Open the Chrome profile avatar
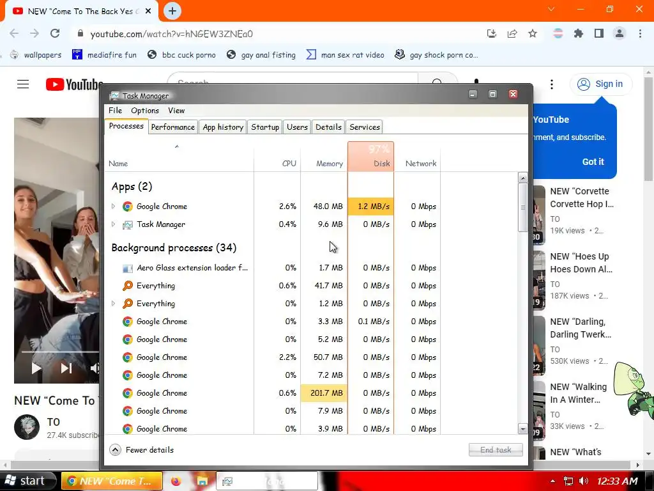 (620, 33)
